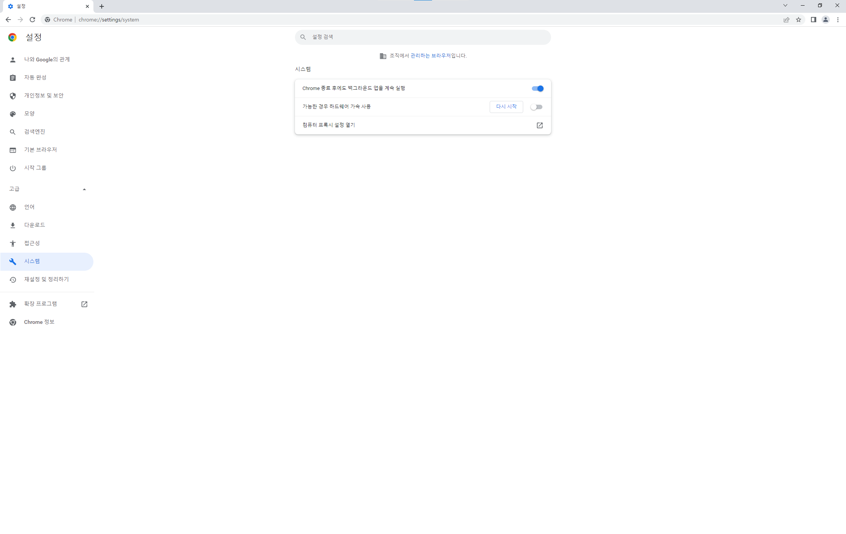This screenshot has height=534, width=846.
Task: Select 모양 in the settings sidebar
Action: pos(29,114)
